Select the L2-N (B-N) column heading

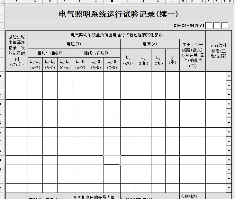tap(96, 64)
